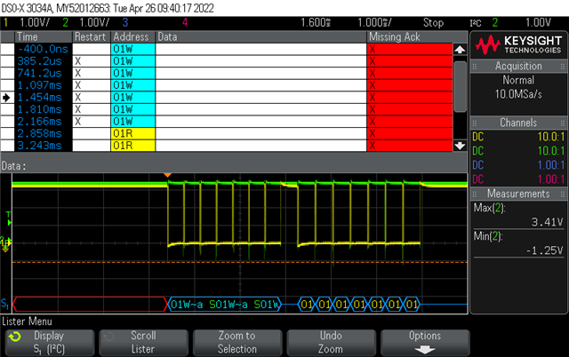Click the lister row pointer arrow at 1.454ms

pyautogui.click(x=6, y=98)
